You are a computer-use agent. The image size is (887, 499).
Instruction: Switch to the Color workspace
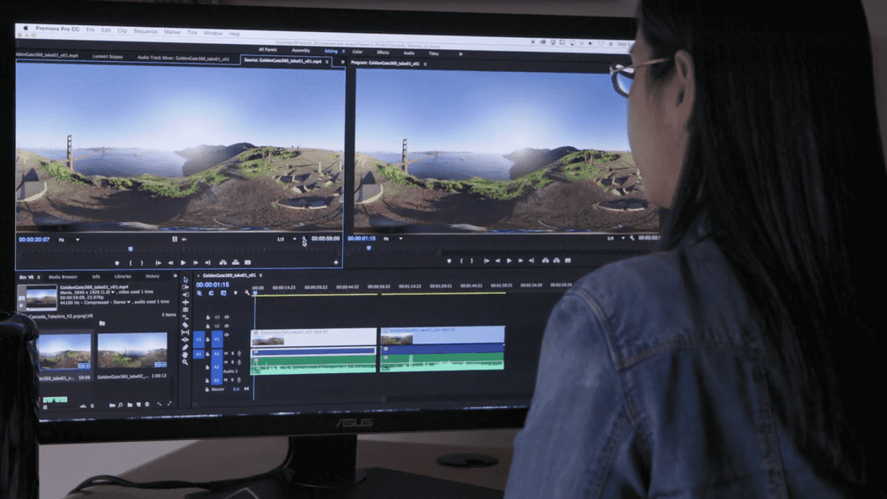point(358,52)
